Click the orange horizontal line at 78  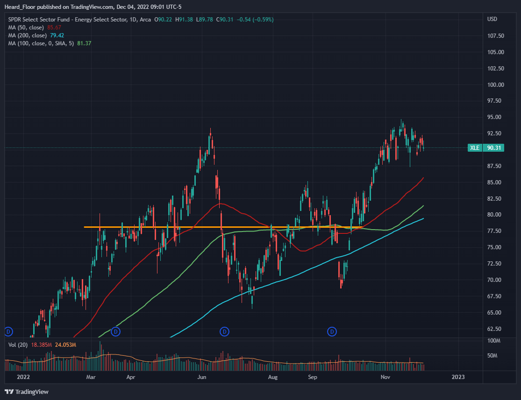[223, 227]
